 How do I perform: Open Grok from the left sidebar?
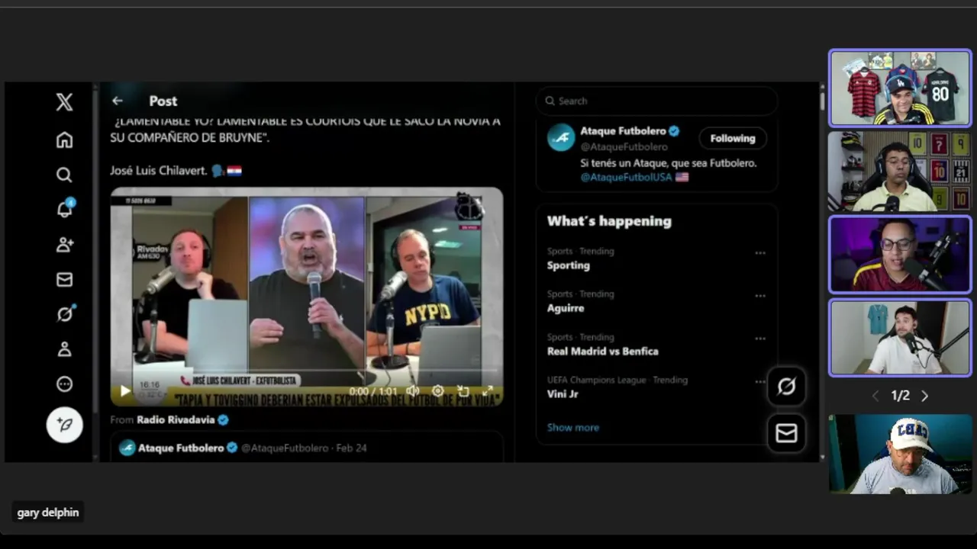(65, 314)
